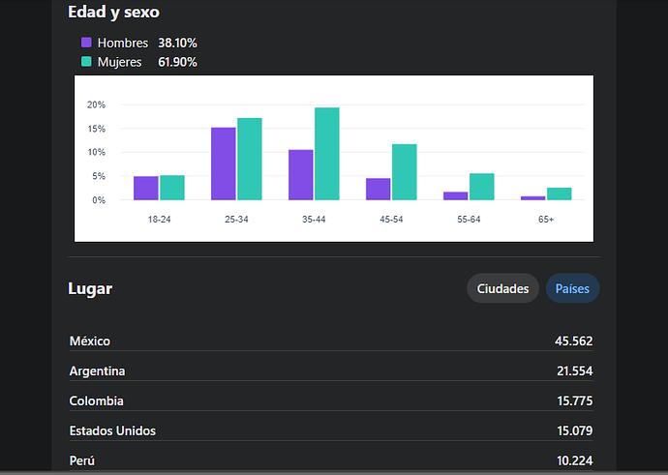Click the Estados Unidos country row
668x475 pixels.
[x=330, y=430]
